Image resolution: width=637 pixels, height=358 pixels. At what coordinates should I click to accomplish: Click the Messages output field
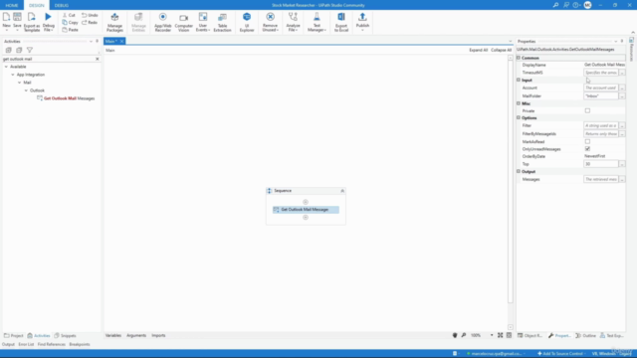[601, 179]
